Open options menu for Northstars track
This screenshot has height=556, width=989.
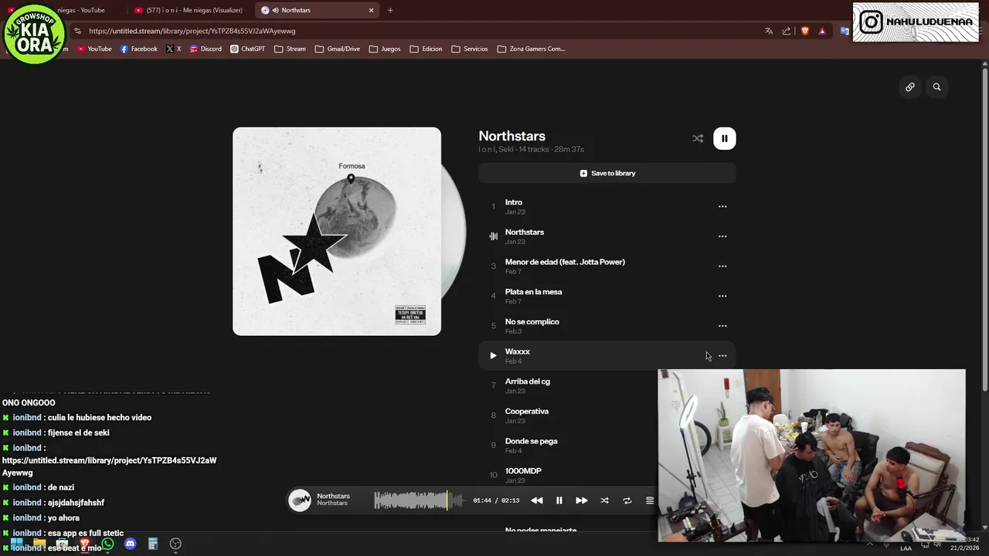tap(722, 236)
